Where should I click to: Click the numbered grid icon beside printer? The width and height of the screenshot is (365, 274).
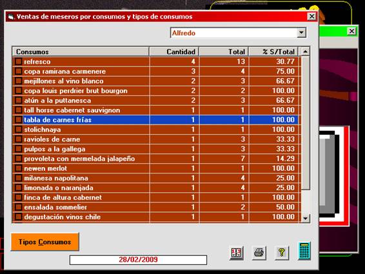tap(236, 253)
